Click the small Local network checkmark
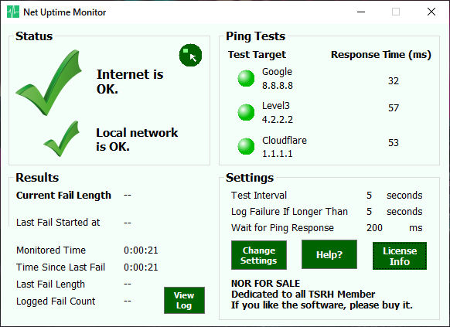This screenshot has height=327, width=450. click(61, 139)
